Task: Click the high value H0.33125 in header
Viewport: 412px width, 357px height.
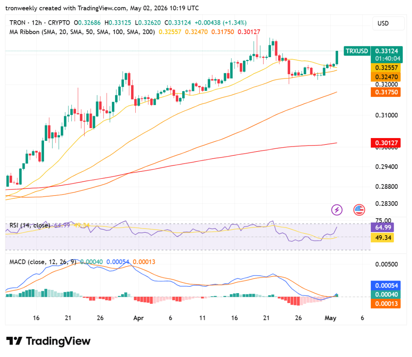Action: tap(118, 23)
